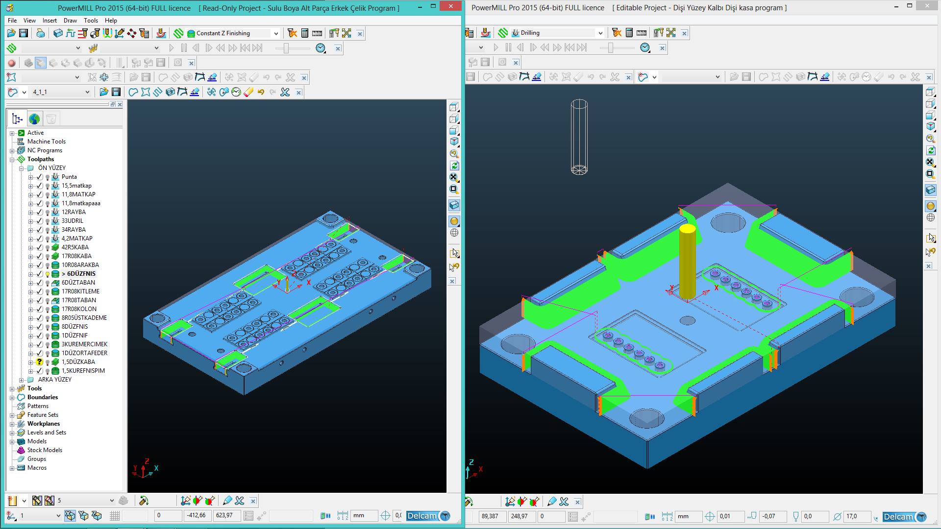Expand the ARKA YÜZEY folder

pos(21,380)
